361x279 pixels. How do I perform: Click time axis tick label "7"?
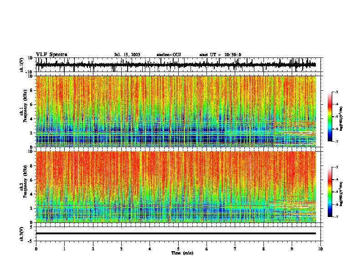[235, 249]
